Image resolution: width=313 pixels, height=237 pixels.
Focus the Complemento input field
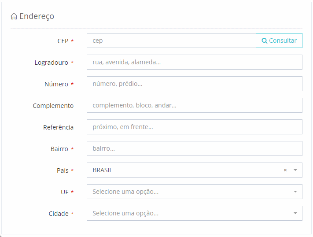pos(194,105)
